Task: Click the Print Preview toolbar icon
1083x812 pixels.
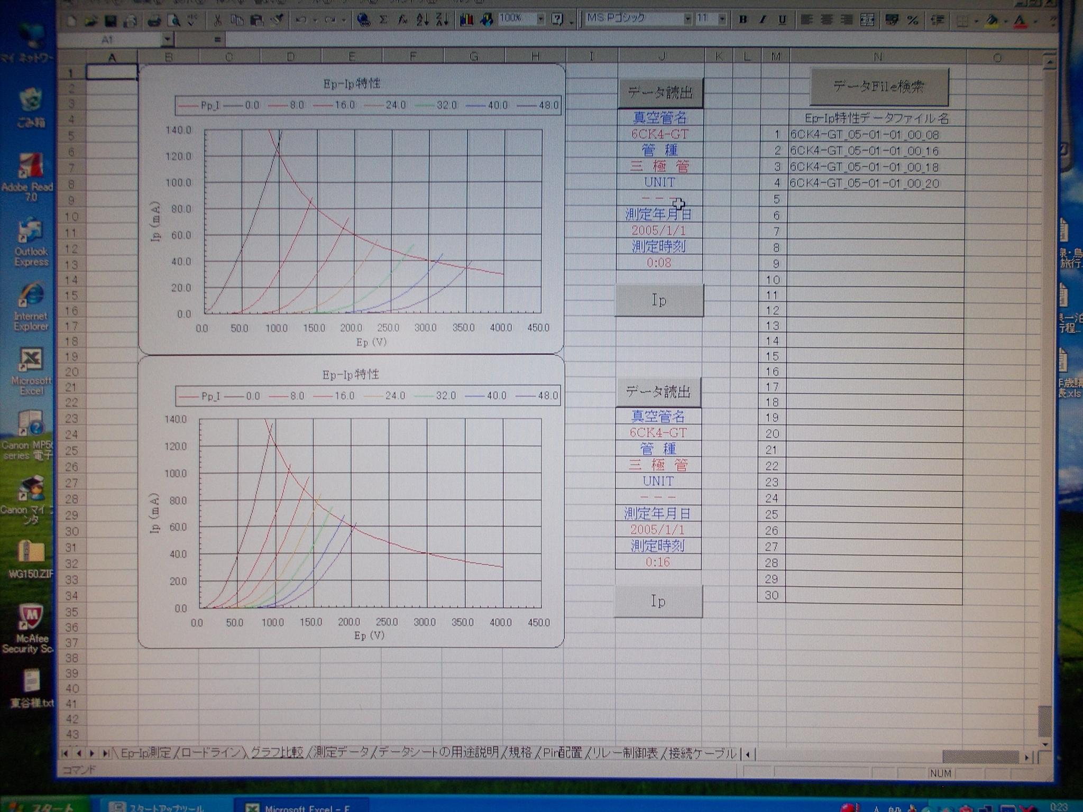Action: [173, 21]
